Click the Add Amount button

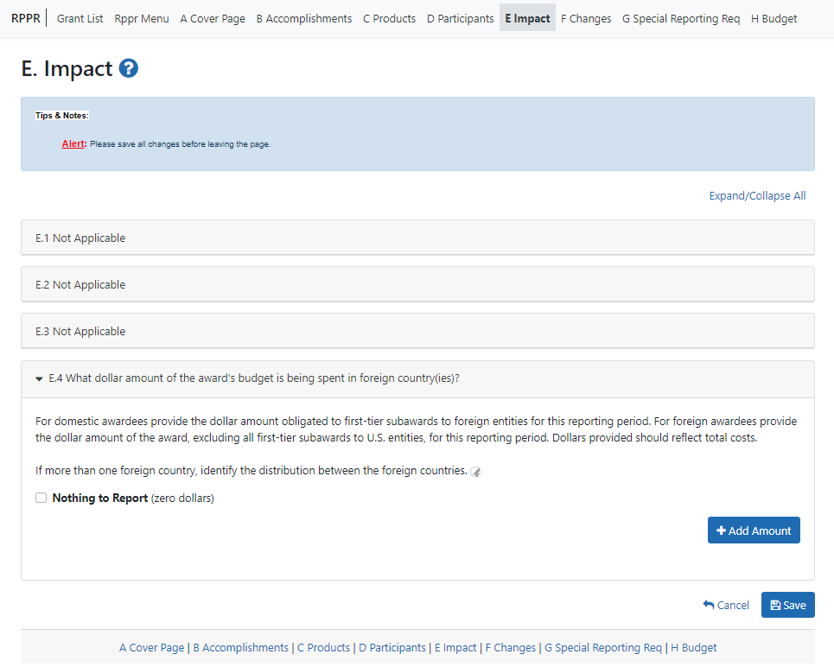tap(754, 530)
